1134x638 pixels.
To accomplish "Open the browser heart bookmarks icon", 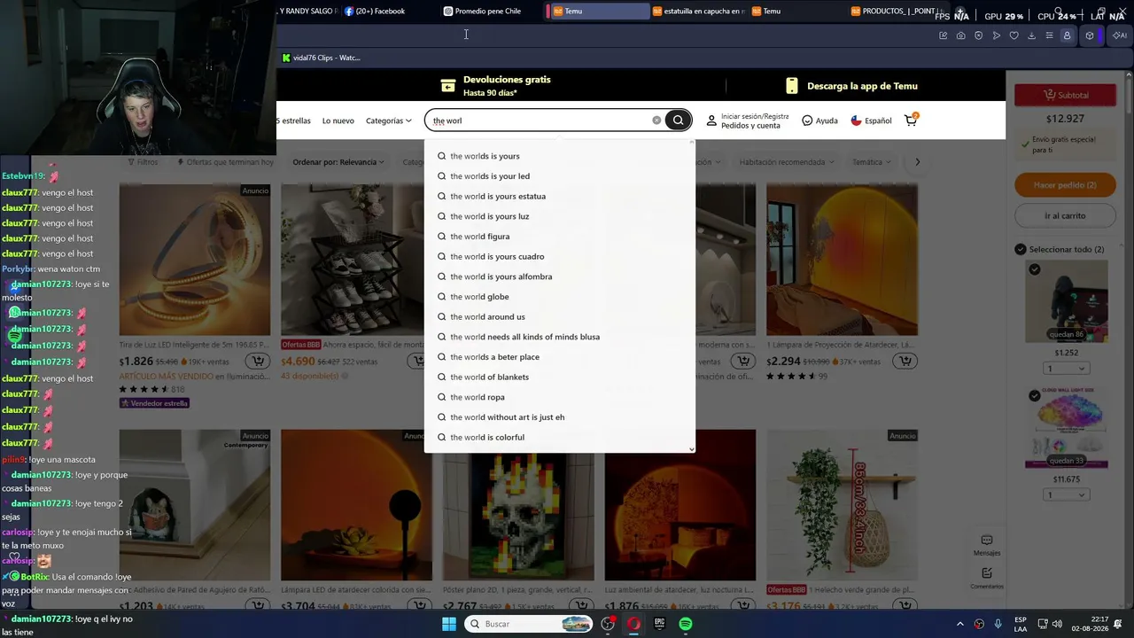I will pyautogui.click(x=1014, y=35).
